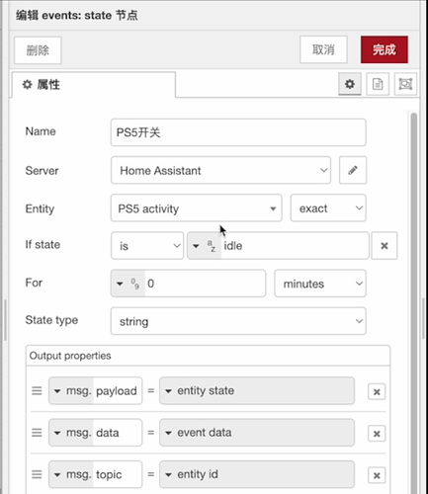Open State type string dropdown
The height and width of the screenshot is (494, 428).
click(x=238, y=321)
